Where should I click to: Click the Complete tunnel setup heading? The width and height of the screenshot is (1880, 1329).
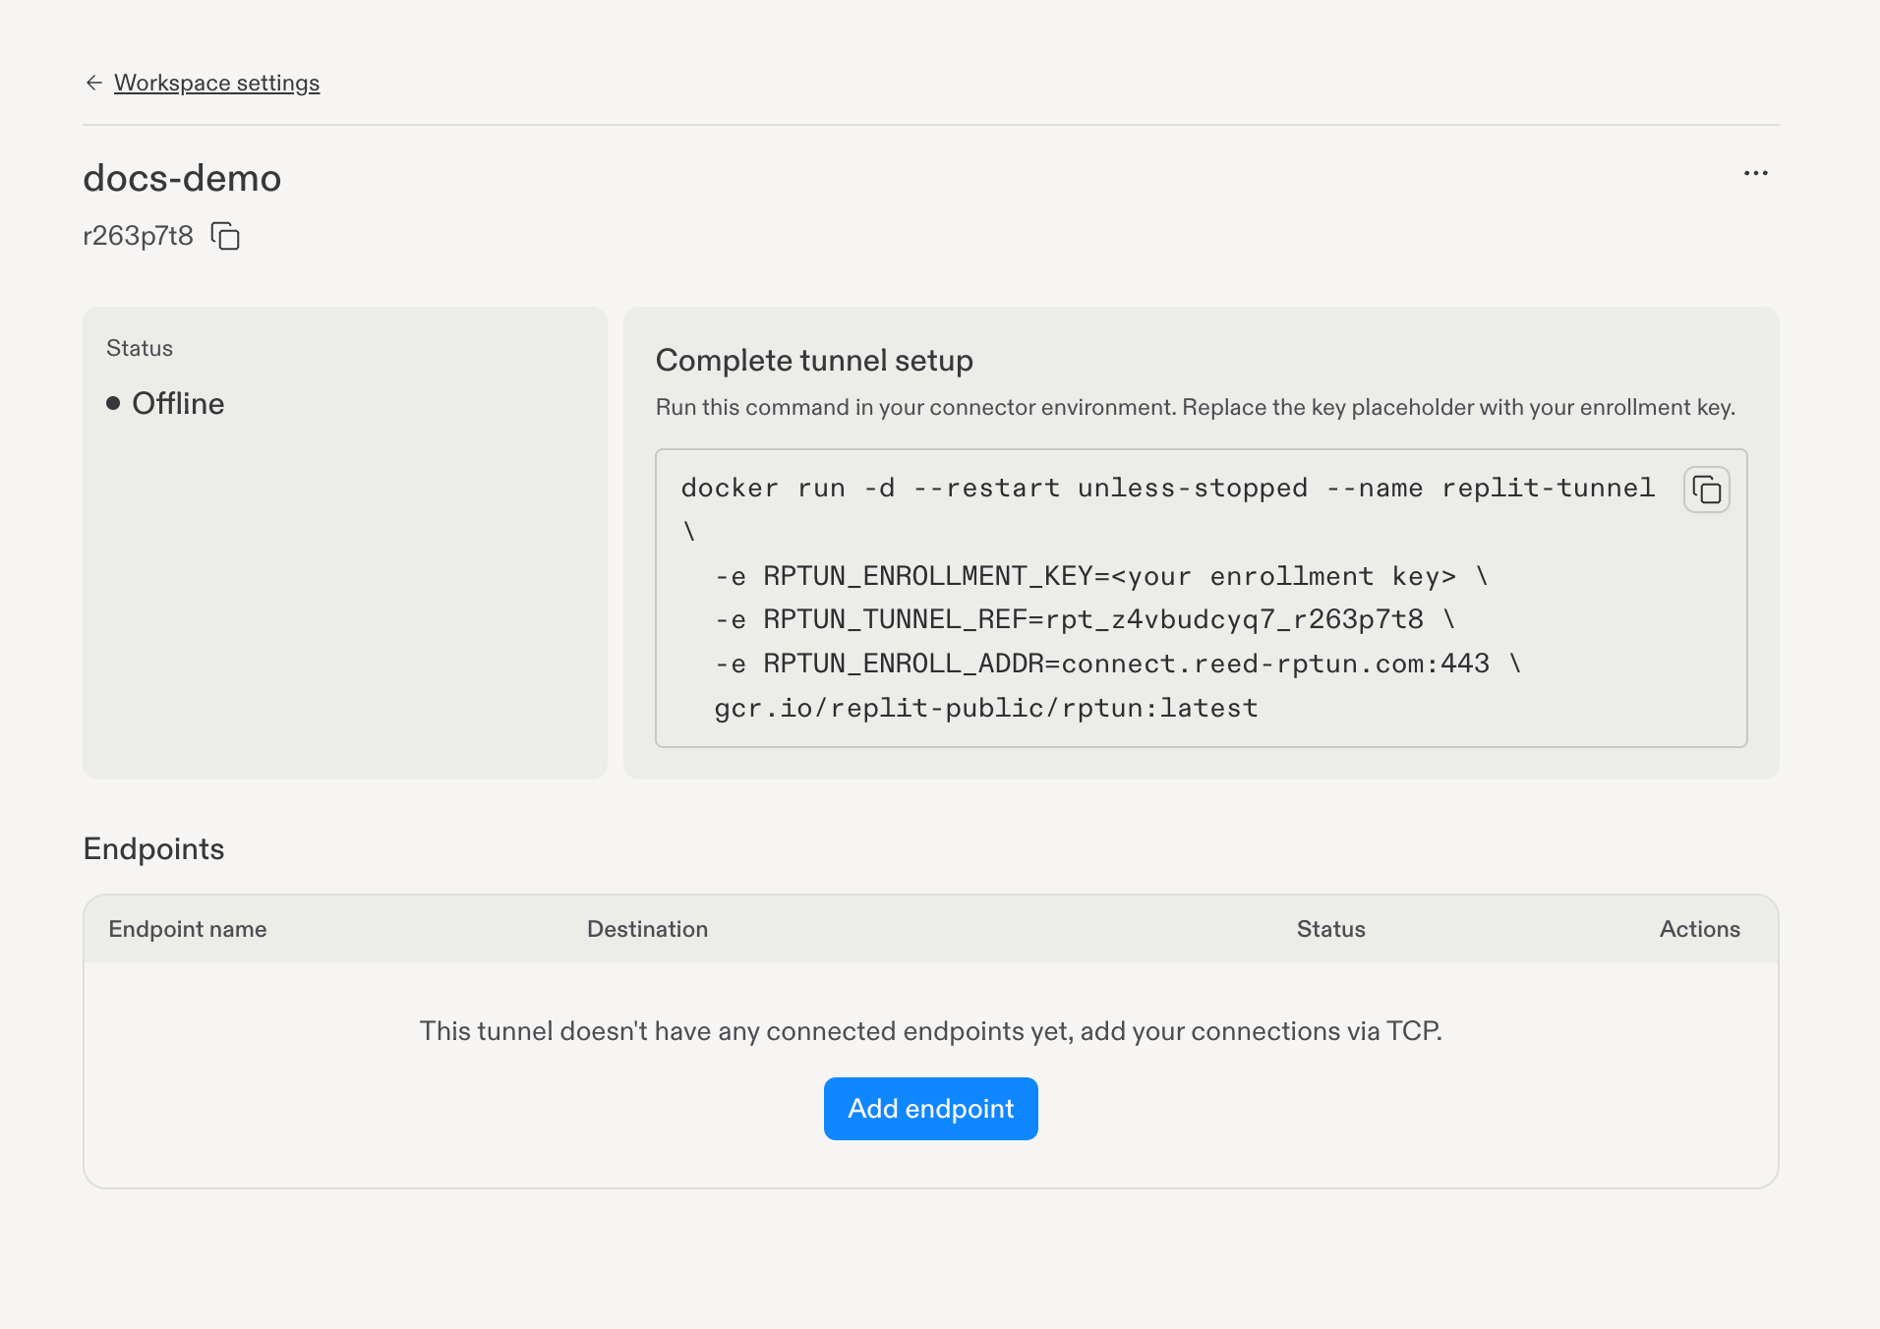coord(814,361)
